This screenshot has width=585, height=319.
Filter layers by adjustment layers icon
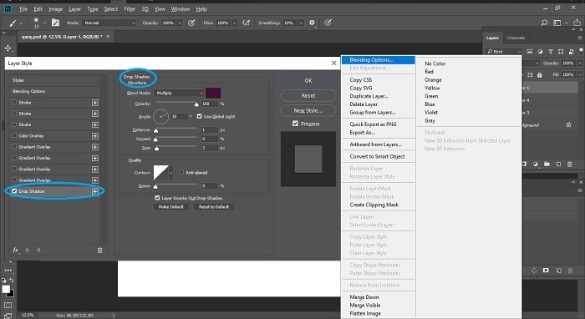click(540, 52)
